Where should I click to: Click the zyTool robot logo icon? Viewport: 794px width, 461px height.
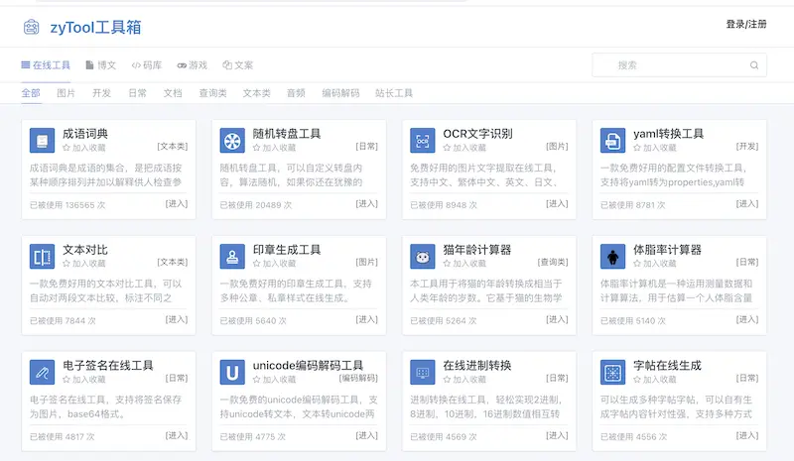coord(32,27)
